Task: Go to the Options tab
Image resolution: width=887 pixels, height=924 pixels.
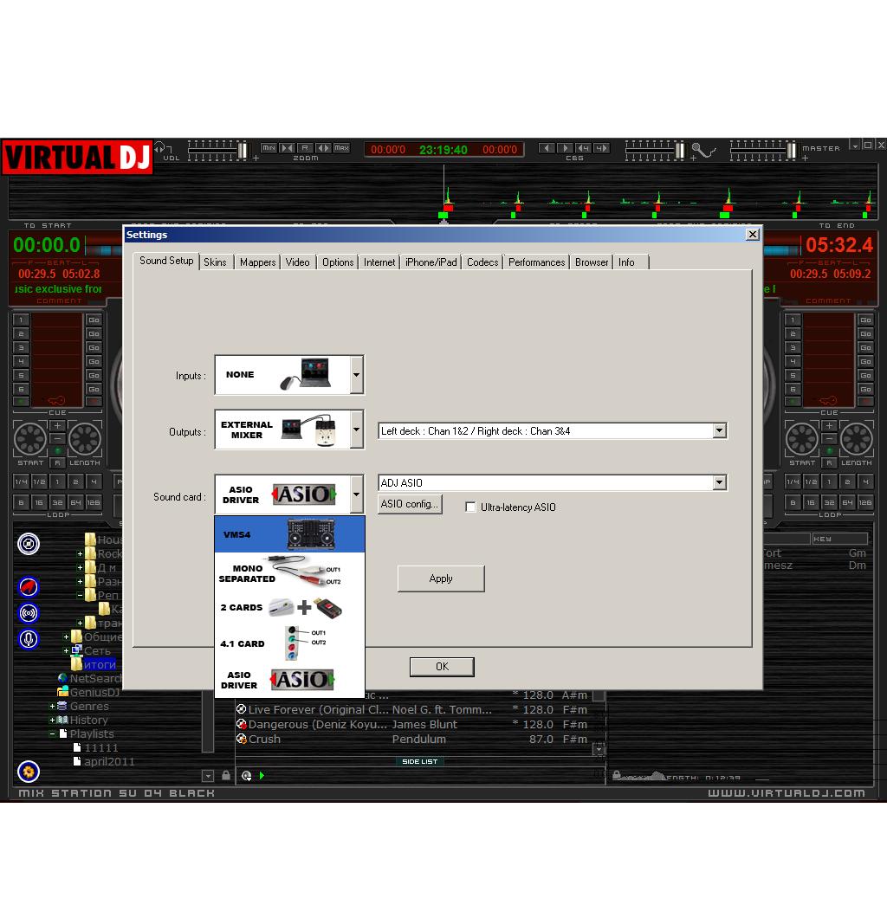Action: pyautogui.click(x=338, y=262)
